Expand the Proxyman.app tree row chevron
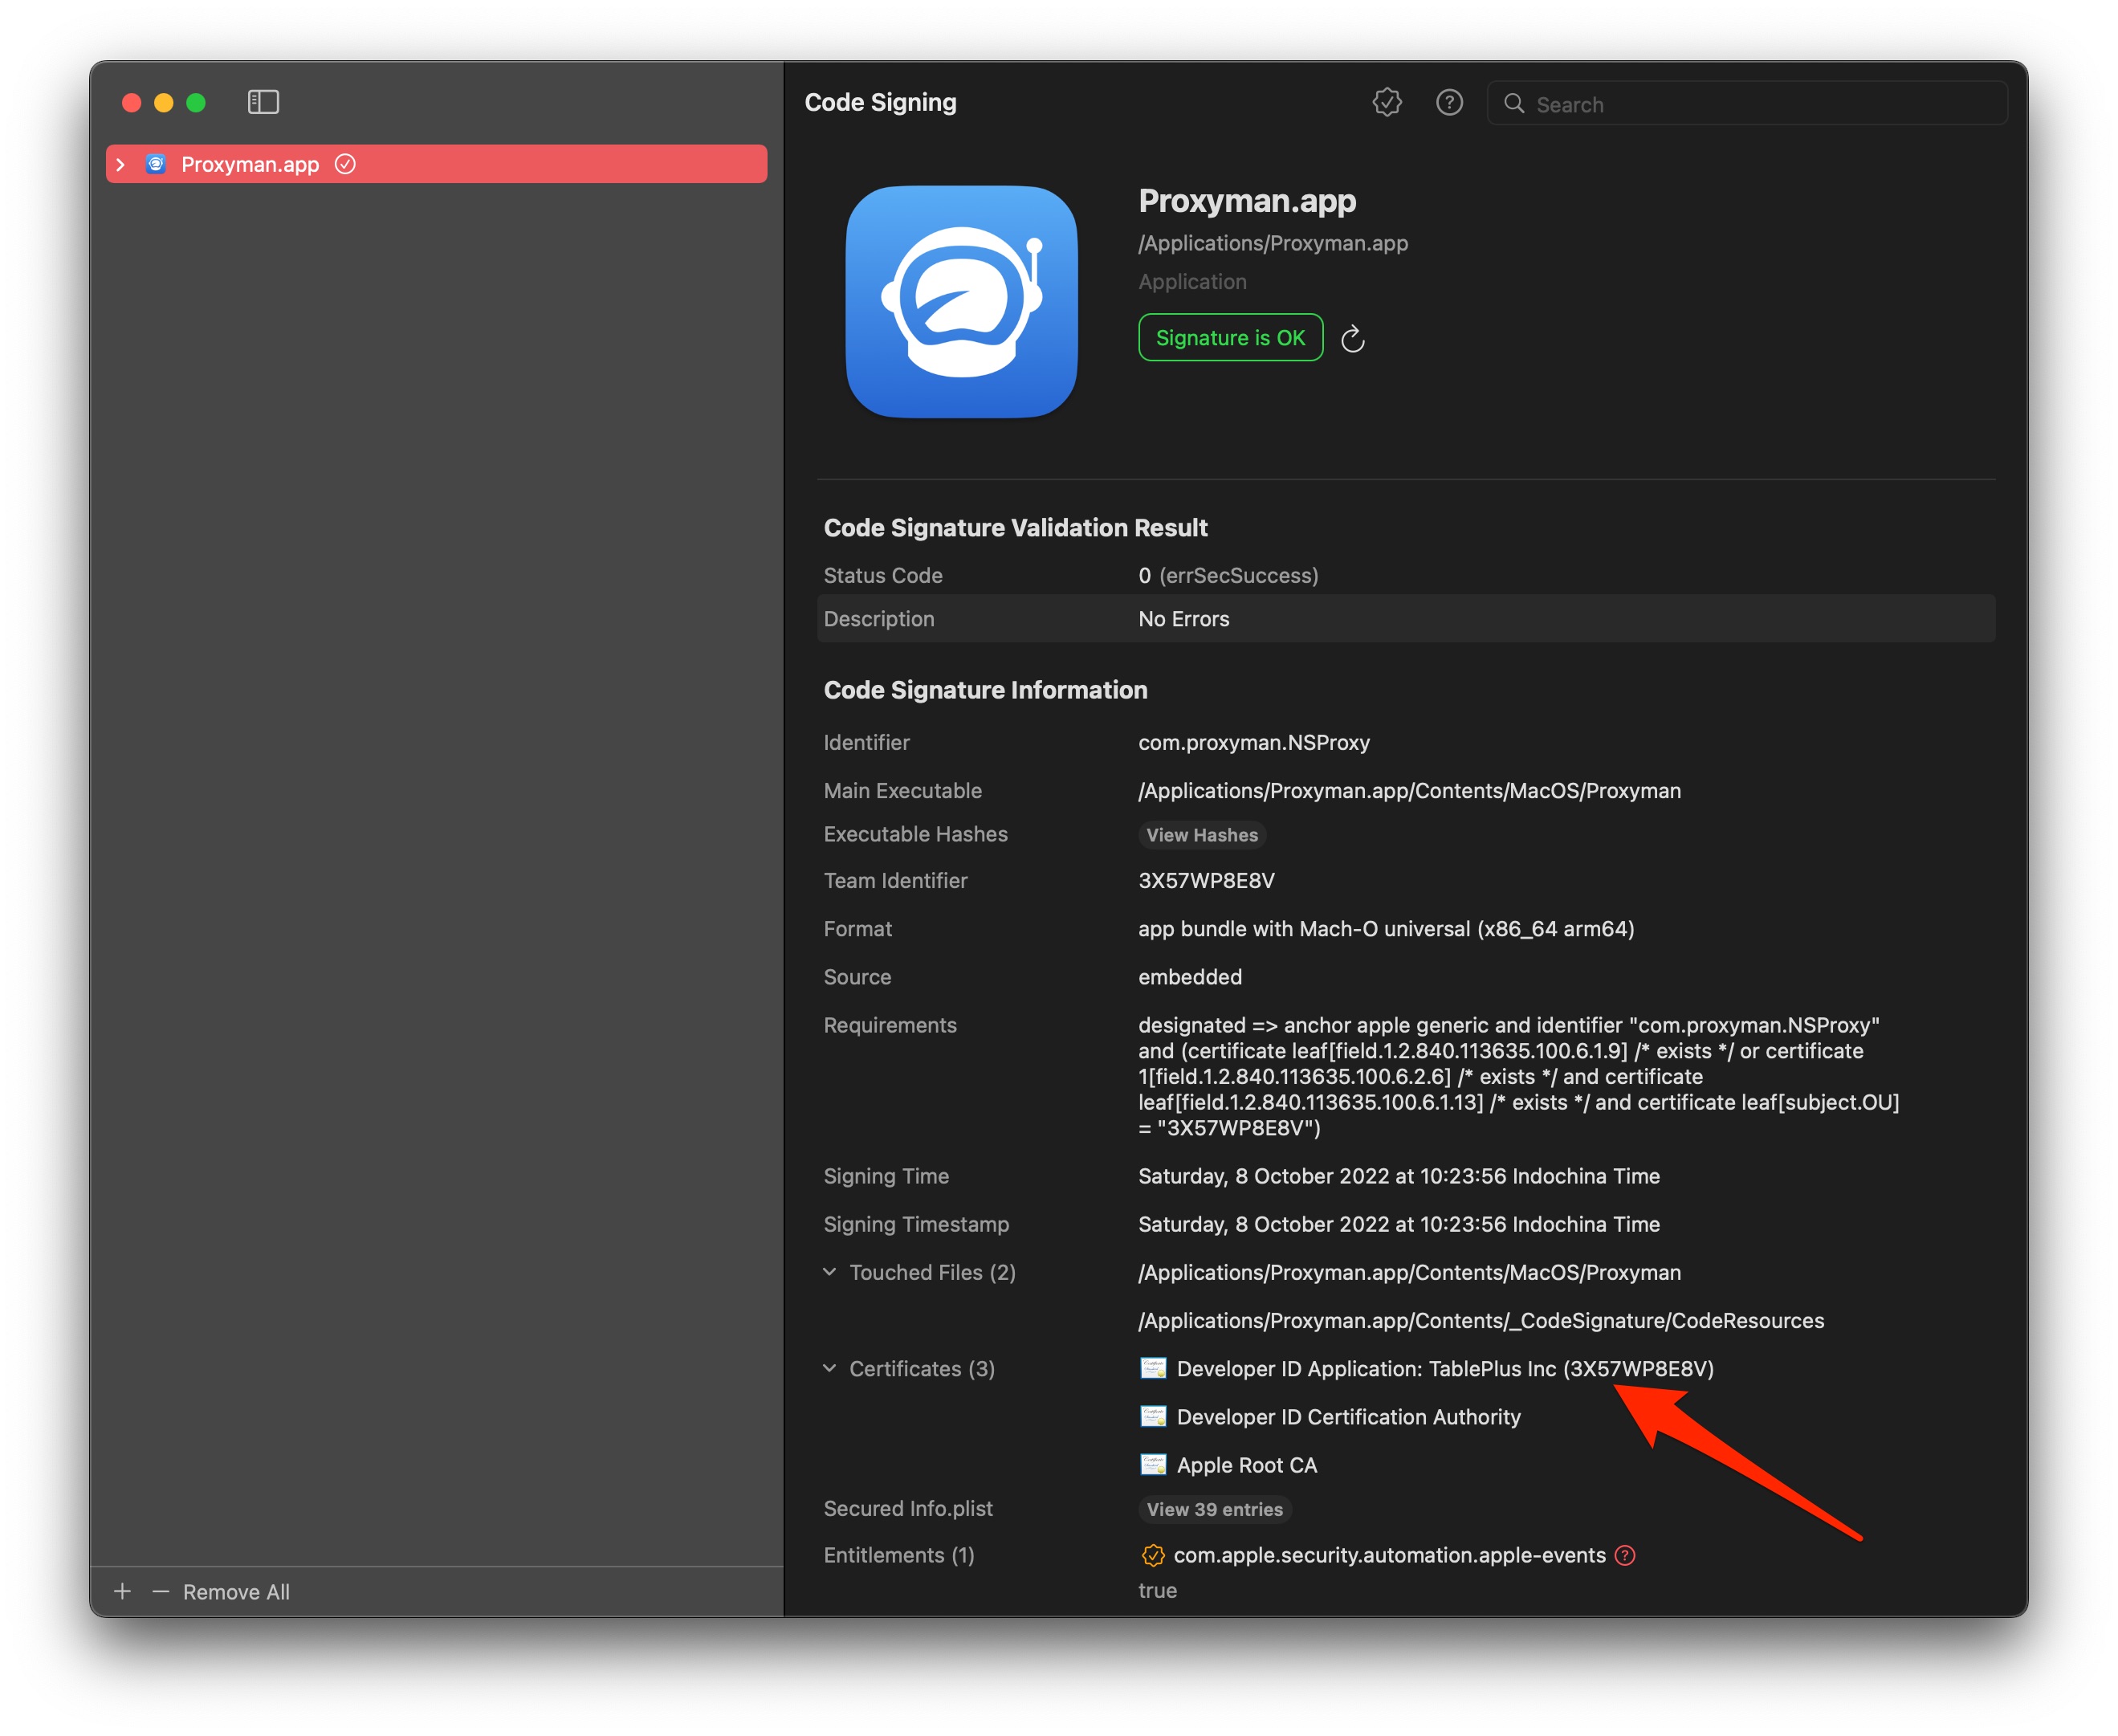2118x1736 pixels. (x=121, y=164)
